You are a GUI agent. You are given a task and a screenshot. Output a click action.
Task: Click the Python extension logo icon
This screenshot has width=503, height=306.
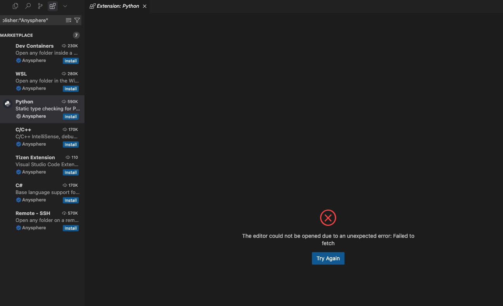[x=7, y=103]
